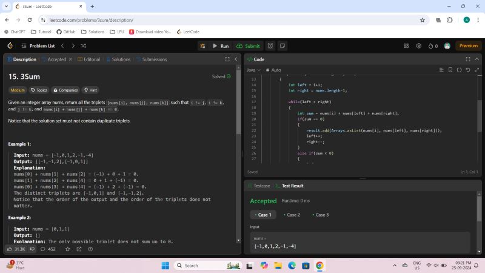This screenshot has height=273, width=485.
Task: Click the Premium button
Action: tap(468, 45)
